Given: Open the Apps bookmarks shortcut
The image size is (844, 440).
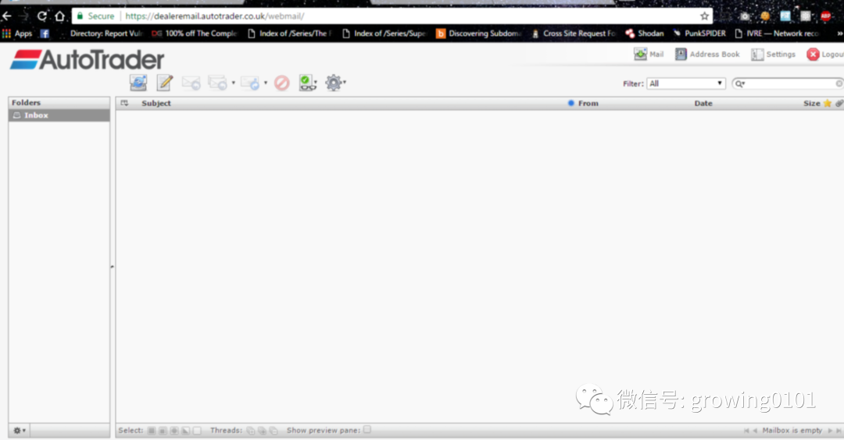Looking at the screenshot, I should [17, 34].
